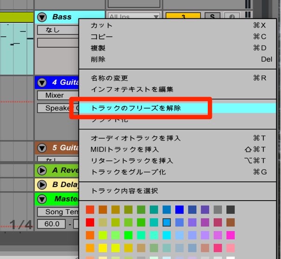The width and height of the screenshot is (281, 259).
Task: Collapse the 5 Guitar track triangle
Action: click(42, 148)
